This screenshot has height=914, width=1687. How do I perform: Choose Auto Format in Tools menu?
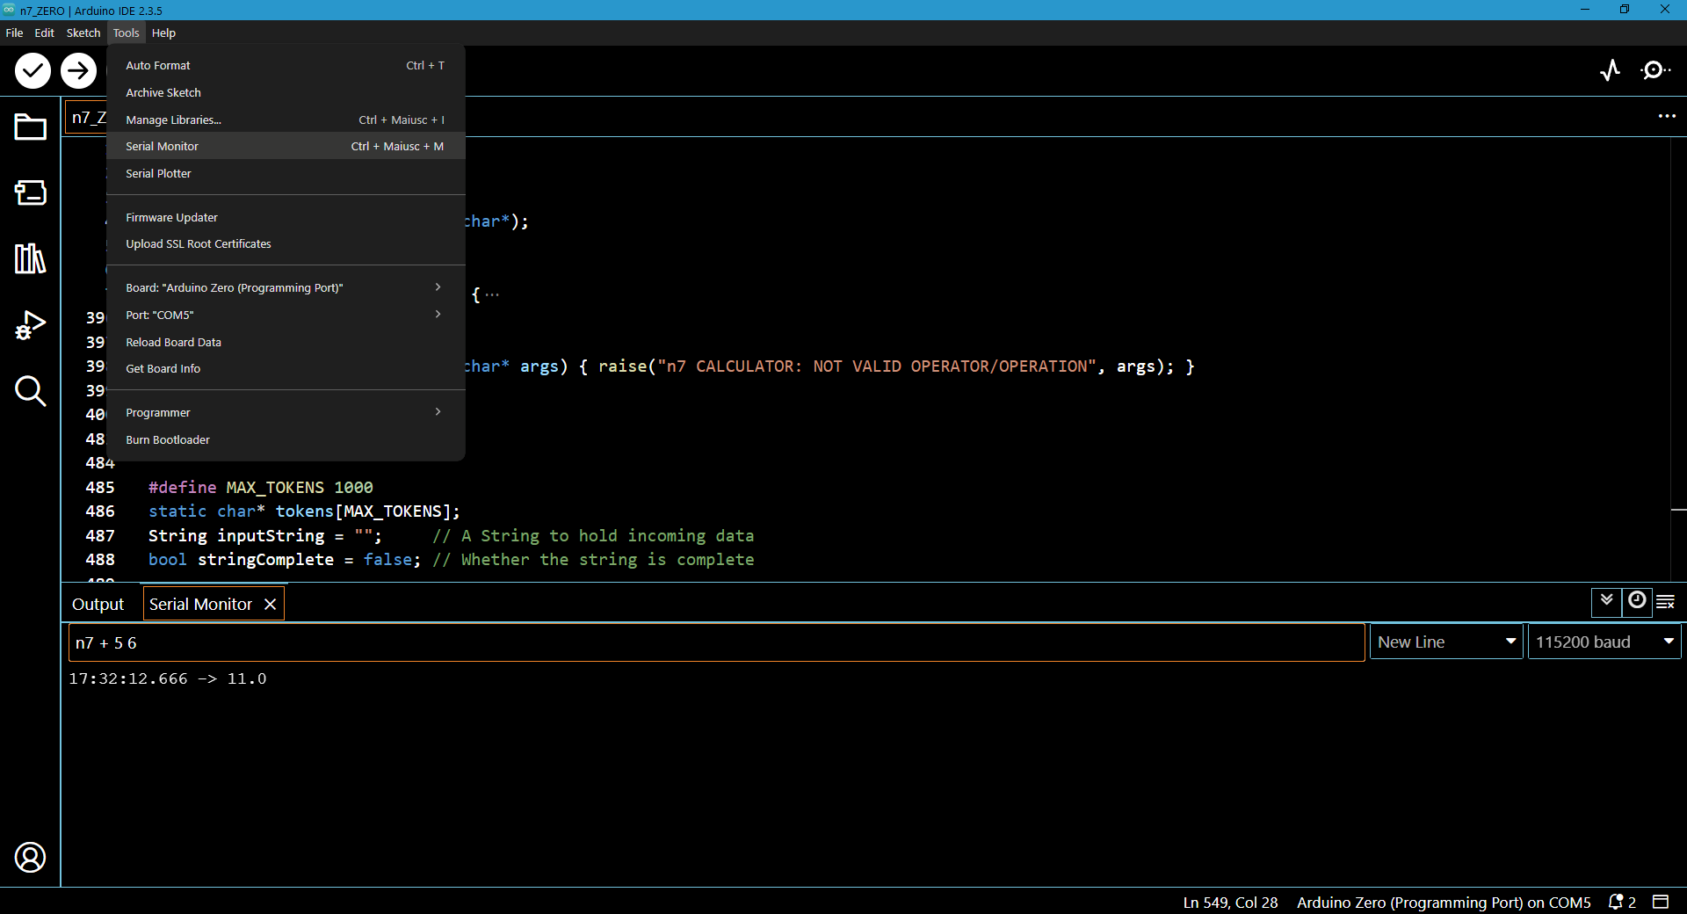[158, 66]
